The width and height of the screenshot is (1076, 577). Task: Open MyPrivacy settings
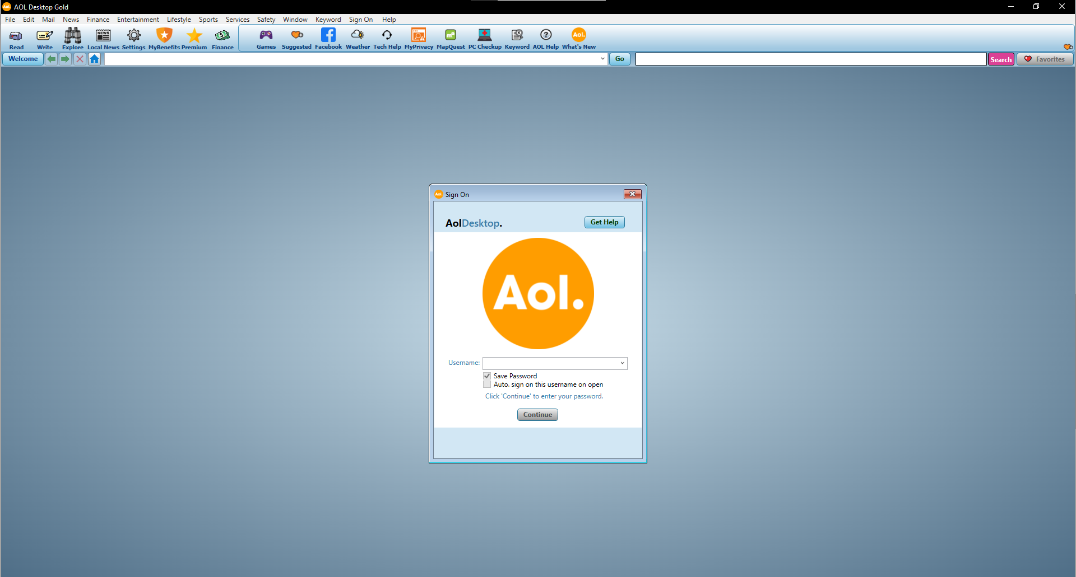click(419, 38)
